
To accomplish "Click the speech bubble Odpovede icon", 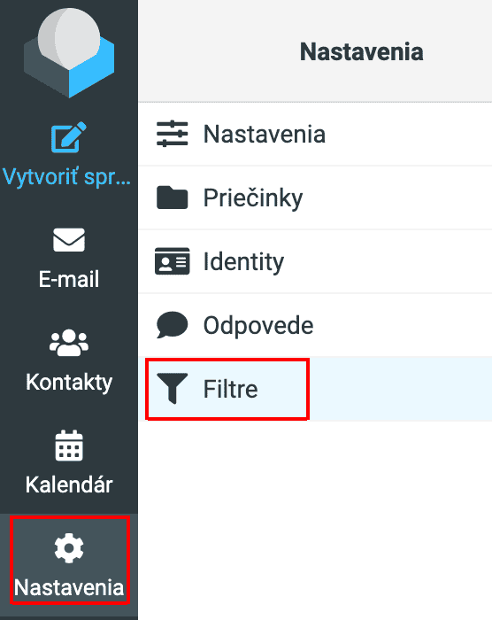I will (x=172, y=325).
